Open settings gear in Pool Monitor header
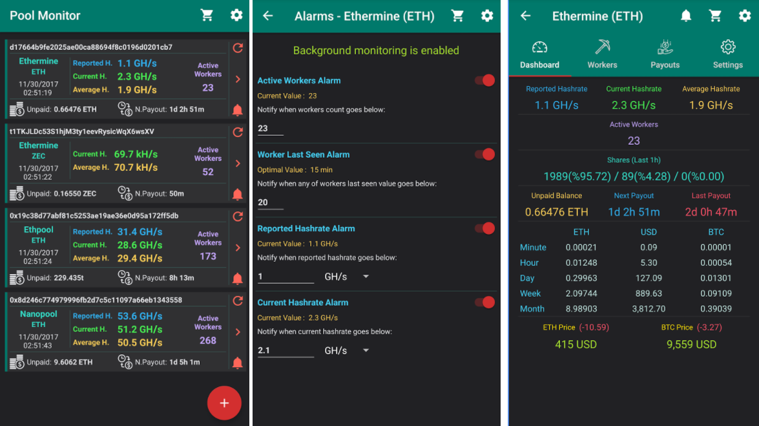This screenshot has height=426, width=759. click(x=236, y=15)
